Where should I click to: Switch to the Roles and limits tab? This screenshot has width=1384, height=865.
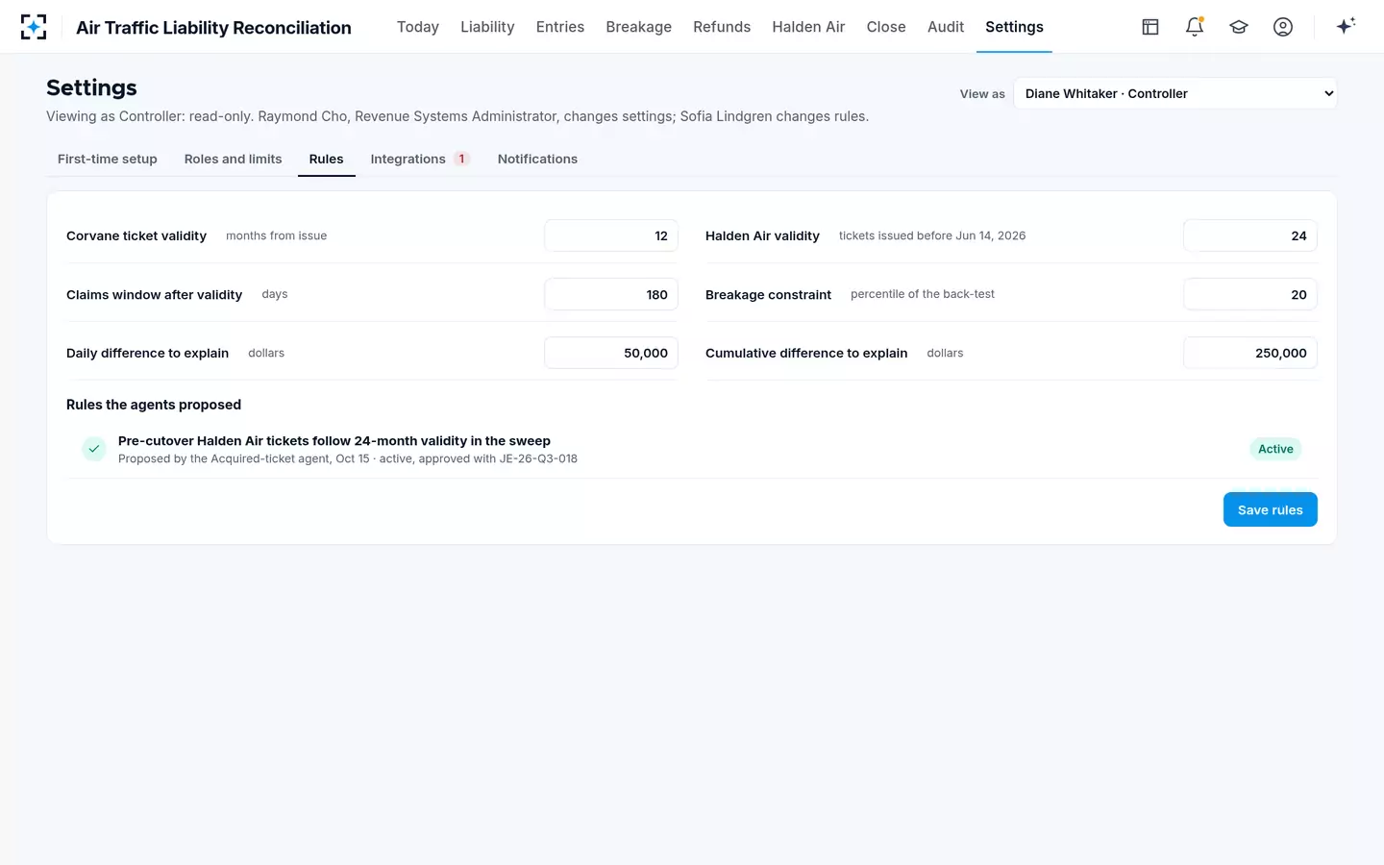pos(234,159)
